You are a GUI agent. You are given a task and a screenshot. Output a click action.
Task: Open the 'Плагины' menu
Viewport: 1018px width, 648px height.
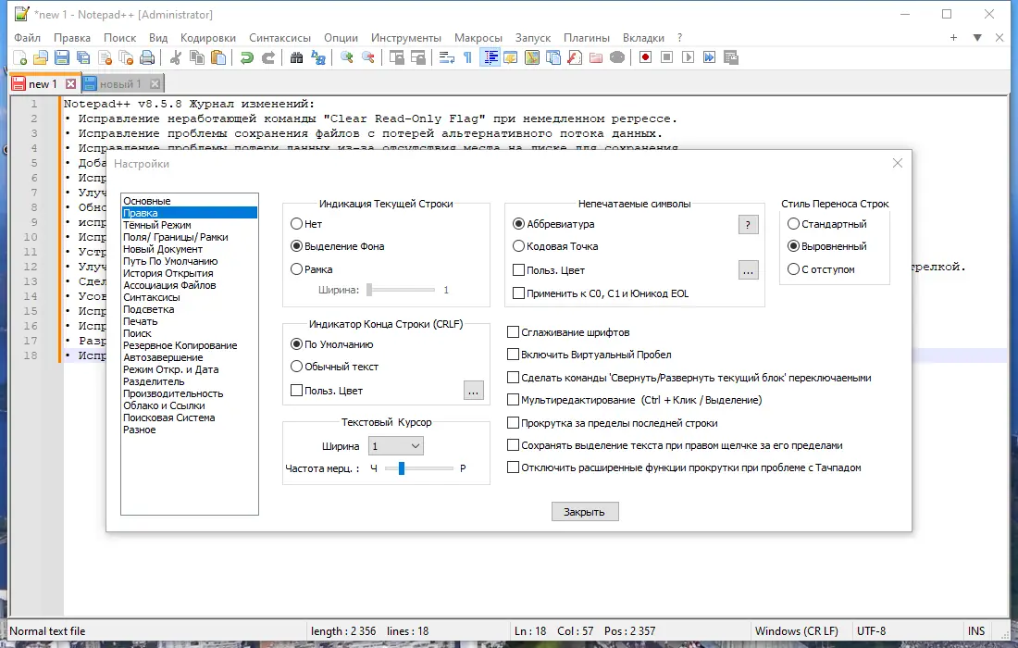coord(586,38)
